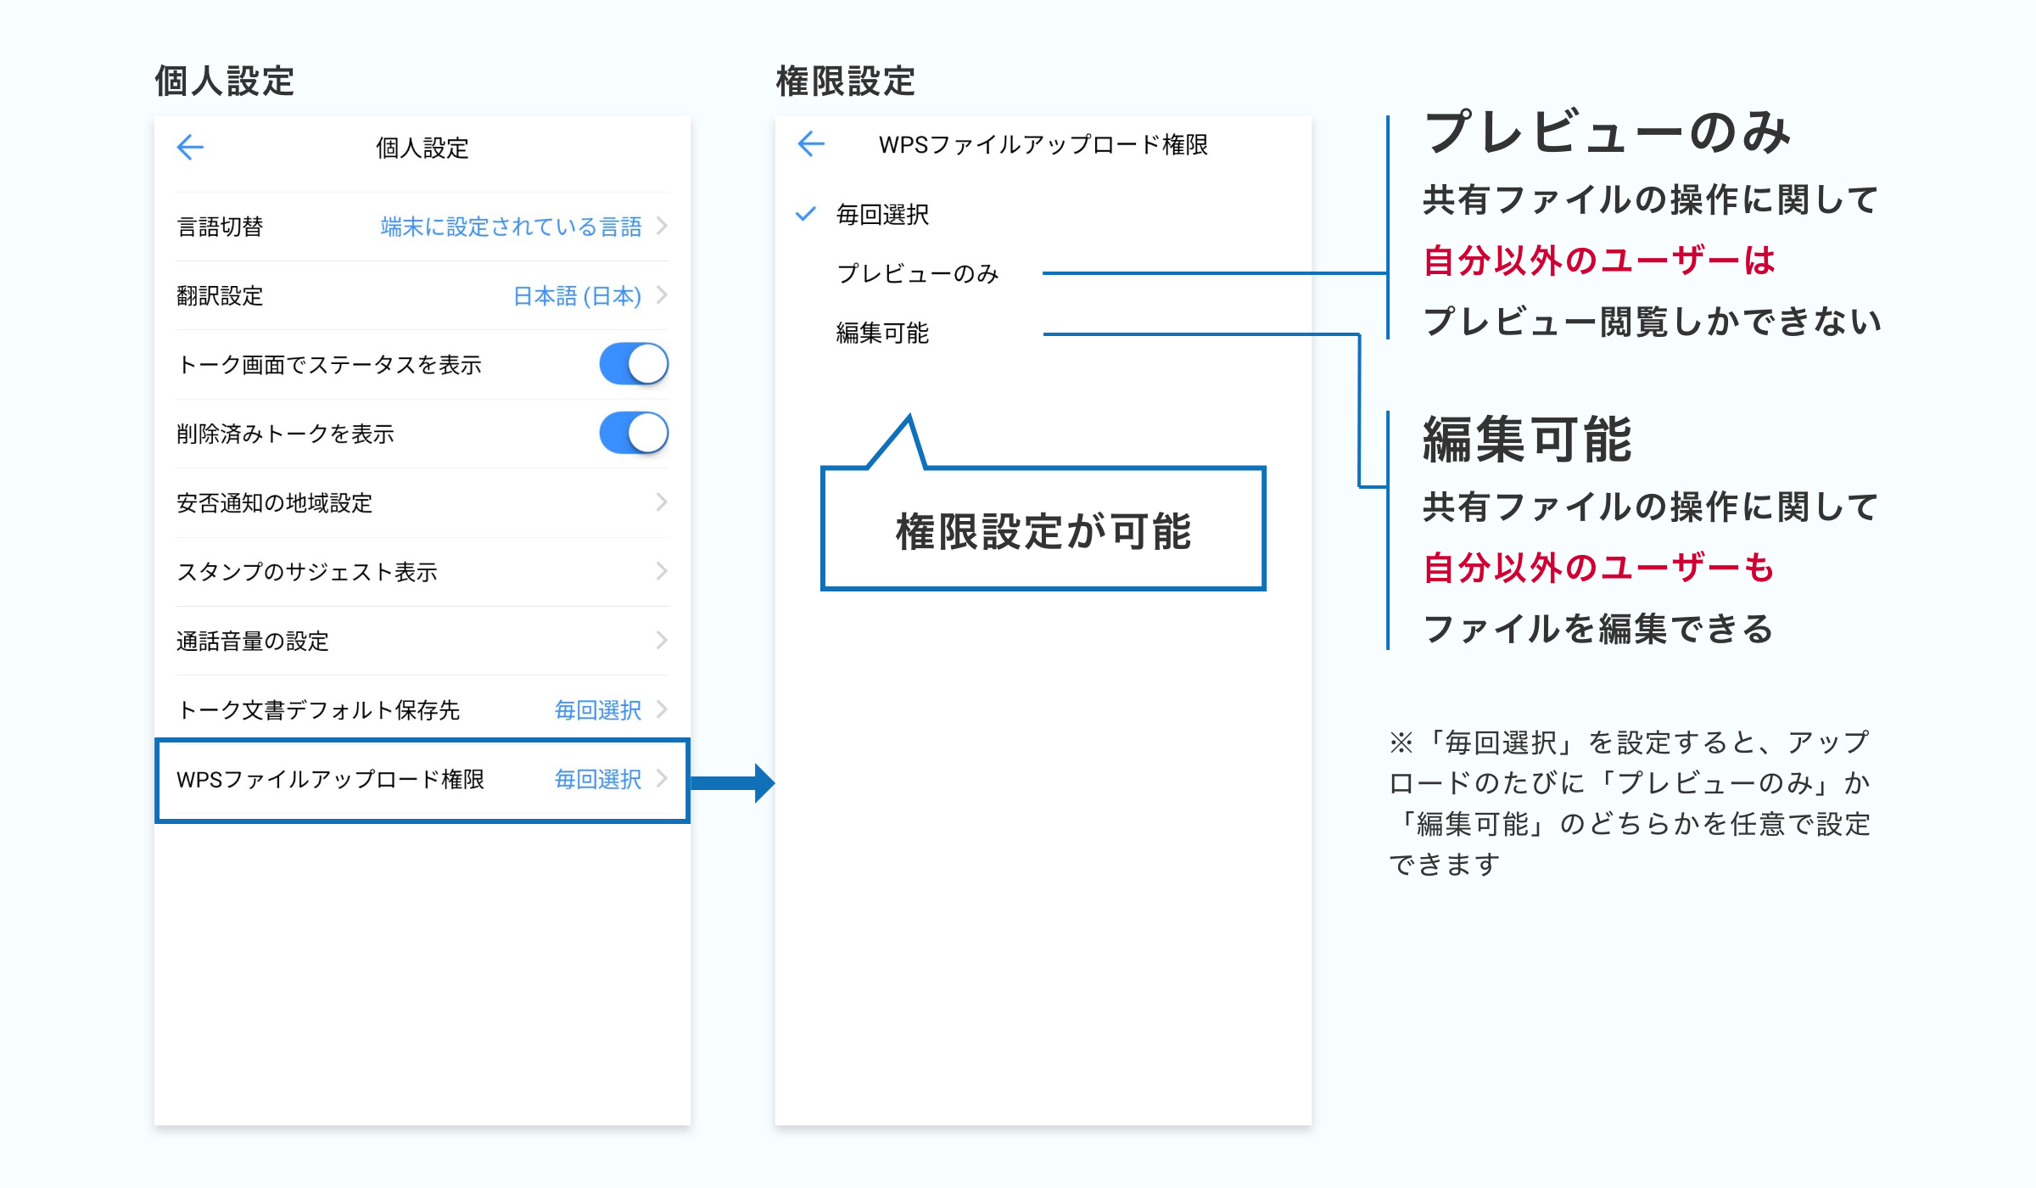This screenshot has height=1188, width=2036.
Task: Select 毎回選択 option in permission list
Action: coord(882,214)
